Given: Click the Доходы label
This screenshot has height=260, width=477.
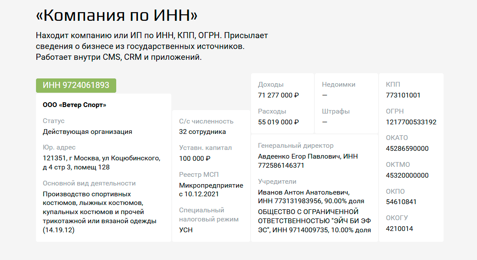Looking at the screenshot, I should point(271,84).
